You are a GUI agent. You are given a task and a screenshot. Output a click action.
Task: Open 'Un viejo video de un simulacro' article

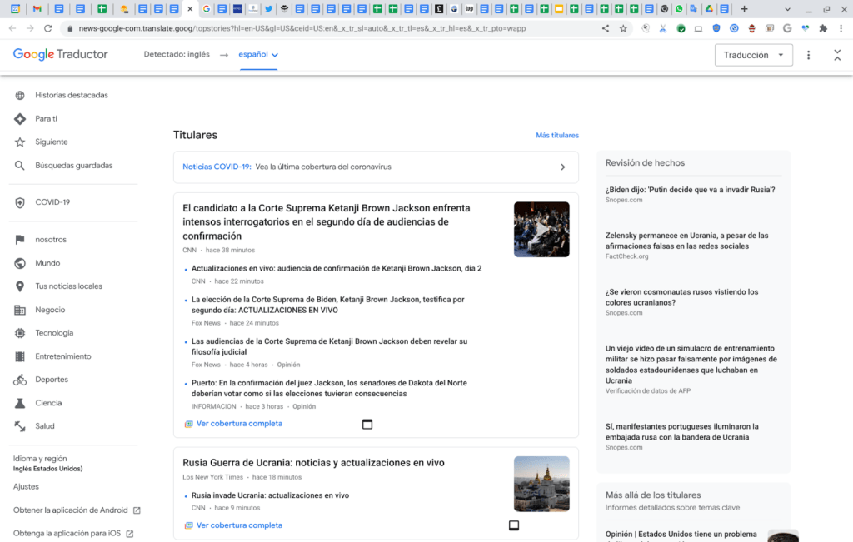tap(691, 364)
